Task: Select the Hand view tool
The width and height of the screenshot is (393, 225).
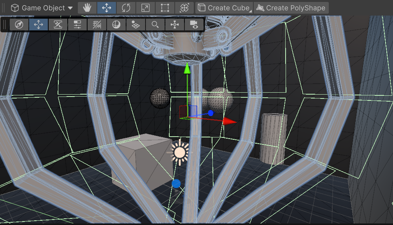Action: pos(87,8)
